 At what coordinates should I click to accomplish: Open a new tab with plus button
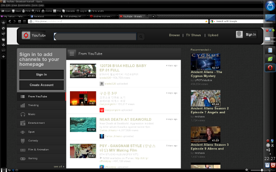pos(153,16)
